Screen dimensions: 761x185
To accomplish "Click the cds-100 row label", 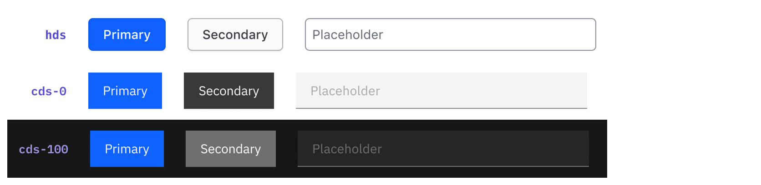I will [44, 149].
